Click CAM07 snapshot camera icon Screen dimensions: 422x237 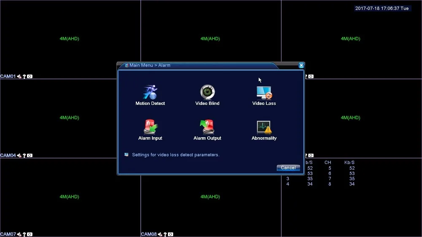coord(30,234)
